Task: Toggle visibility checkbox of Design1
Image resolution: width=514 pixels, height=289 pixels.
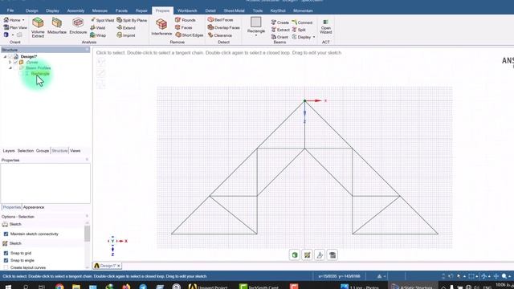Action: (10, 57)
